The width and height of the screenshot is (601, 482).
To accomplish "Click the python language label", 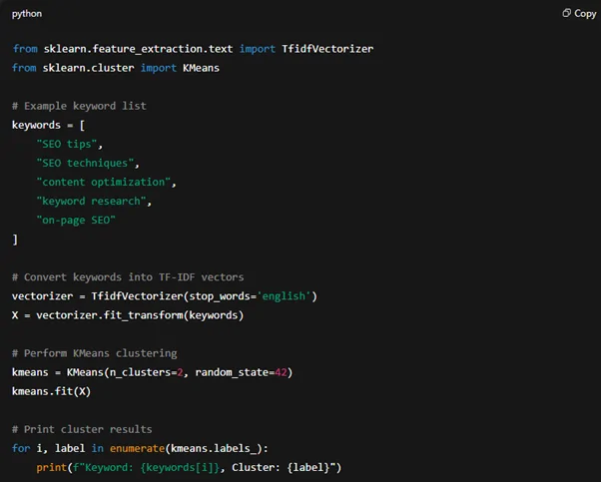I will click(x=27, y=14).
